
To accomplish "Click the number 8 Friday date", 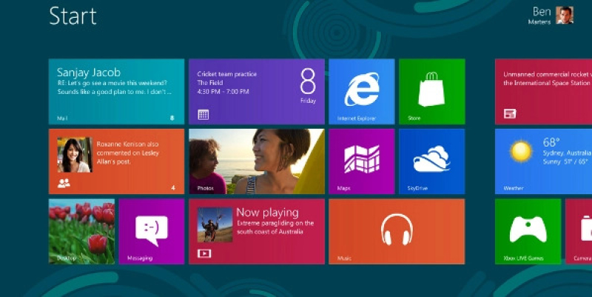I will (x=308, y=86).
